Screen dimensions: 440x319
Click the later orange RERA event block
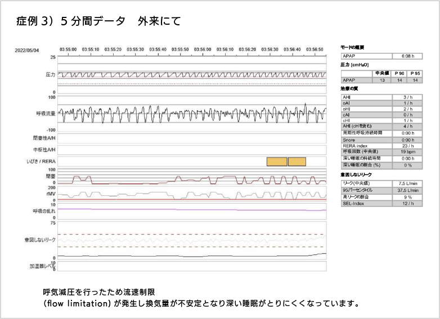pyautogui.click(x=297, y=161)
